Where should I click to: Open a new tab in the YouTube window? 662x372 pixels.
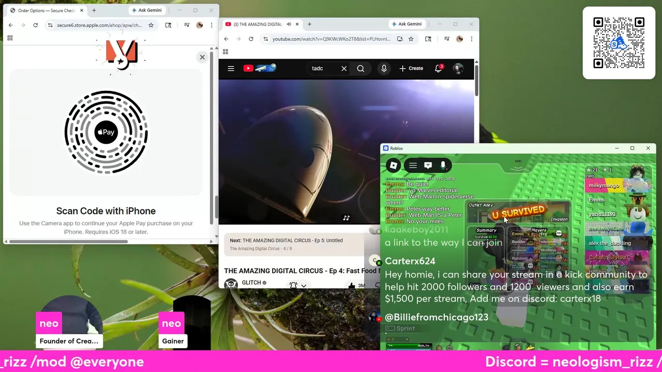click(x=309, y=24)
